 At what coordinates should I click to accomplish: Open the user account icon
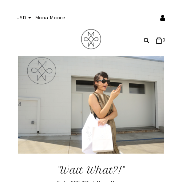[163, 18]
